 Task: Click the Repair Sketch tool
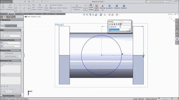(x=85, y=8)
